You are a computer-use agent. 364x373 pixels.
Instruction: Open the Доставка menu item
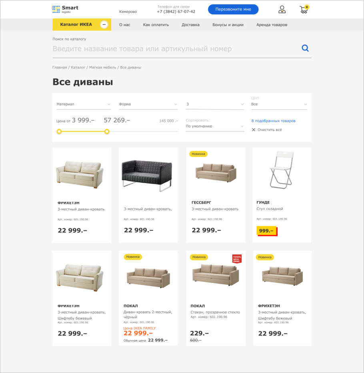click(x=190, y=25)
